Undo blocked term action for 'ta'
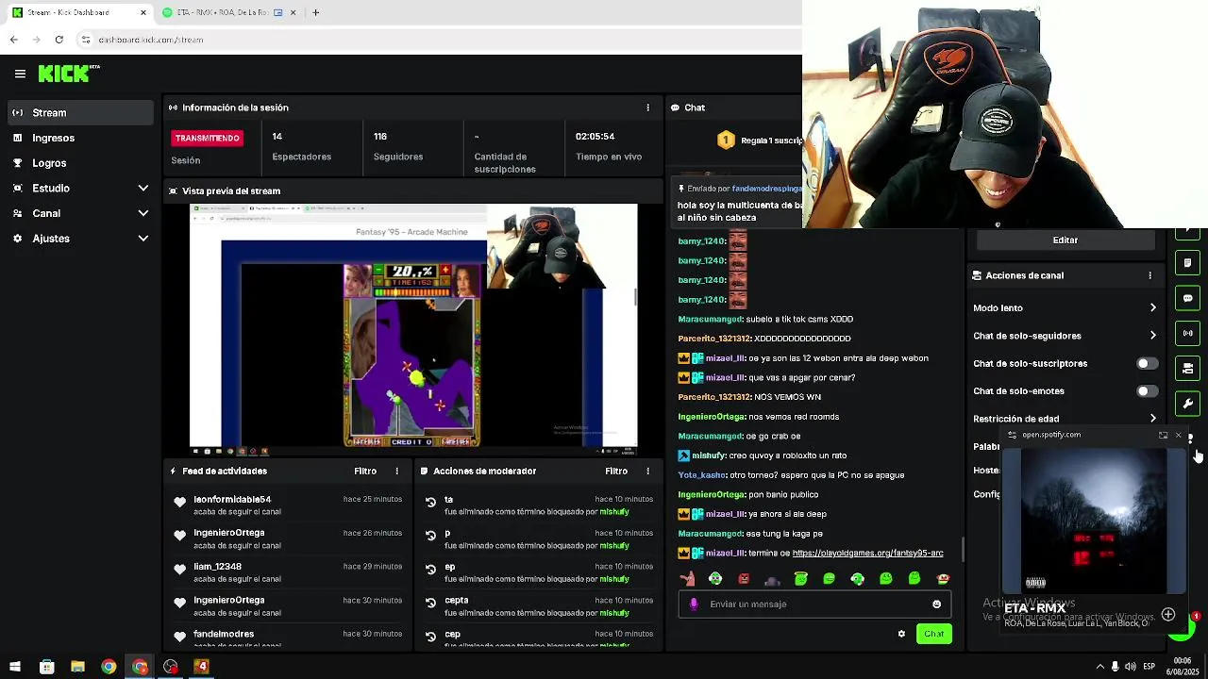The height and width of the screenshot is (679, 1208). tap(430, 503)
